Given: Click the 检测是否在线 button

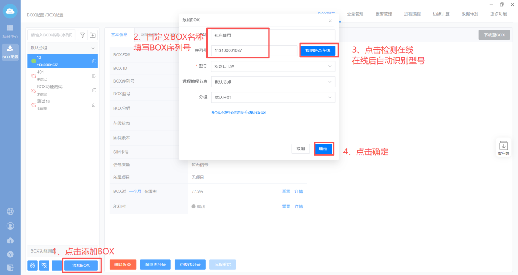Looking at the screenshot, I should (318, 51).
